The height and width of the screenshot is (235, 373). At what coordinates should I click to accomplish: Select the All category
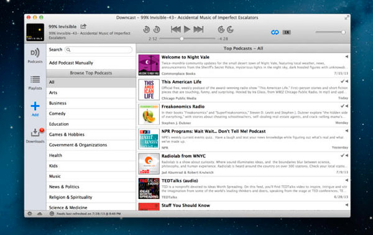[91, 82]
